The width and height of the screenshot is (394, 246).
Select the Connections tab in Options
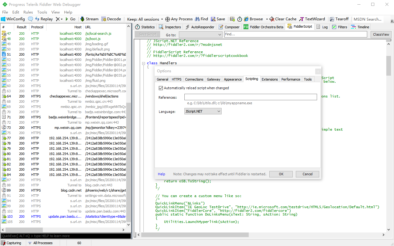tap(194, 79)
